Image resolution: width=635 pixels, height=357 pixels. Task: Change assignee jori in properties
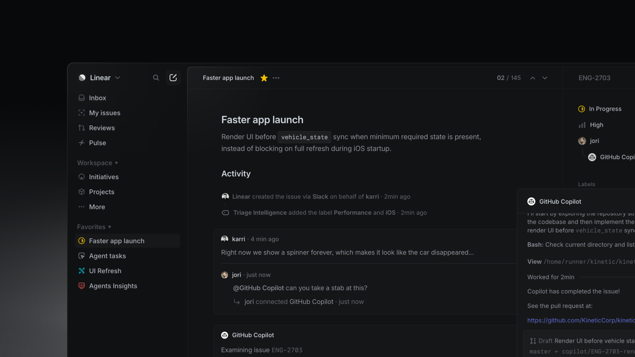tap(589, 141)
